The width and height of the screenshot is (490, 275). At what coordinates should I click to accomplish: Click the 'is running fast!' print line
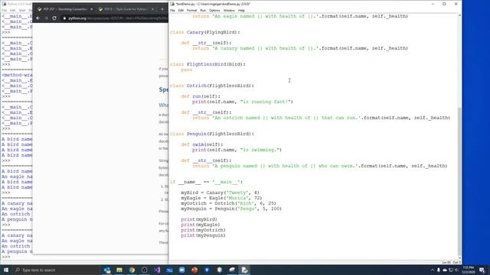point(243,102)
